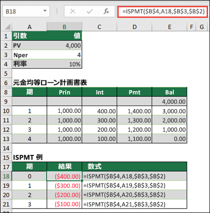Click the 元金均等ローン計画書表 title
210x213 pixels.
tap(50, 83)
